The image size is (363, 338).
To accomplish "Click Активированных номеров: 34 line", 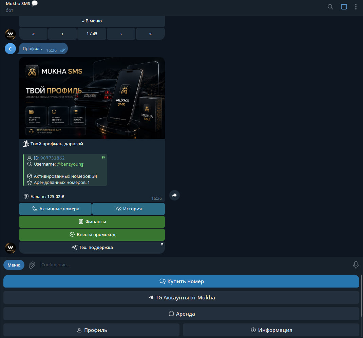I will (x=65, y=176).
